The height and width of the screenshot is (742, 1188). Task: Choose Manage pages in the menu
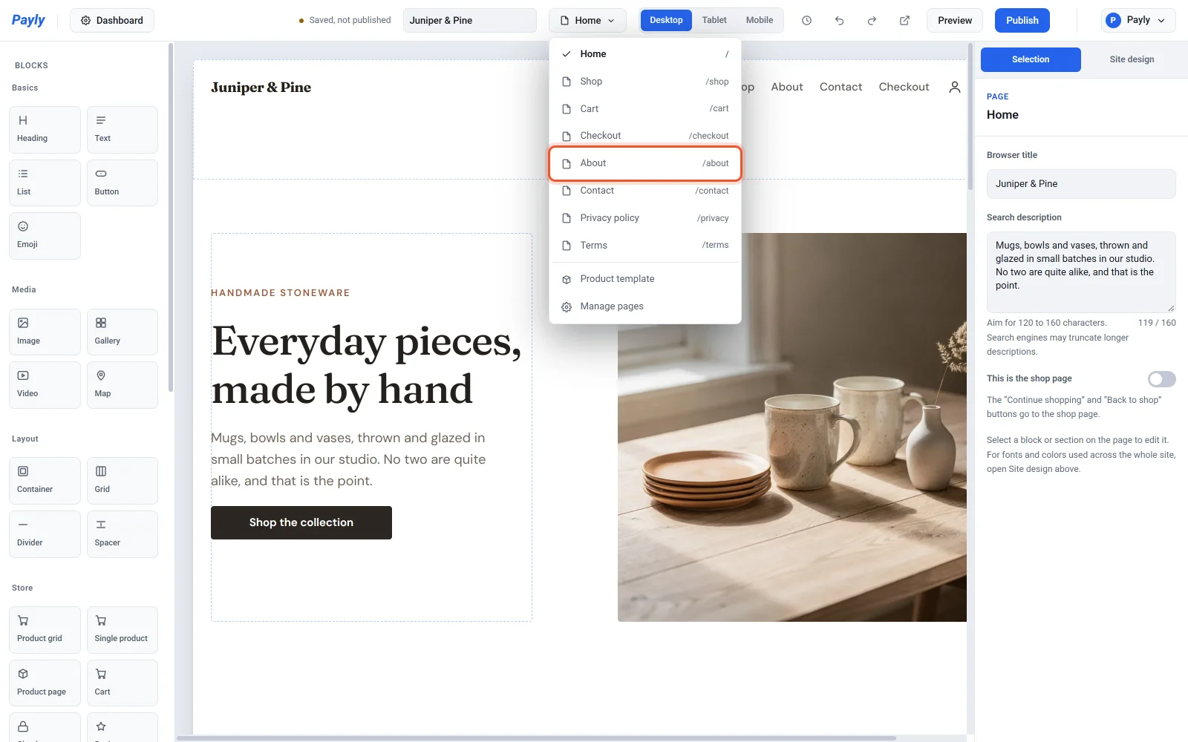point(645,306)
